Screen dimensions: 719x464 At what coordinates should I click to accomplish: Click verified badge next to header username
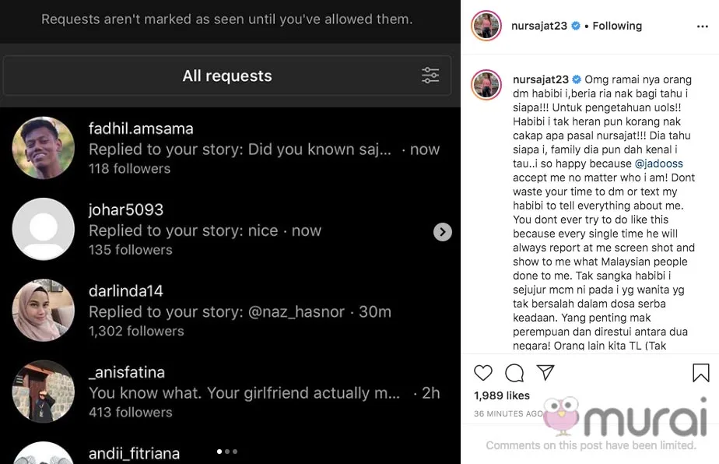tap(577, 26)
